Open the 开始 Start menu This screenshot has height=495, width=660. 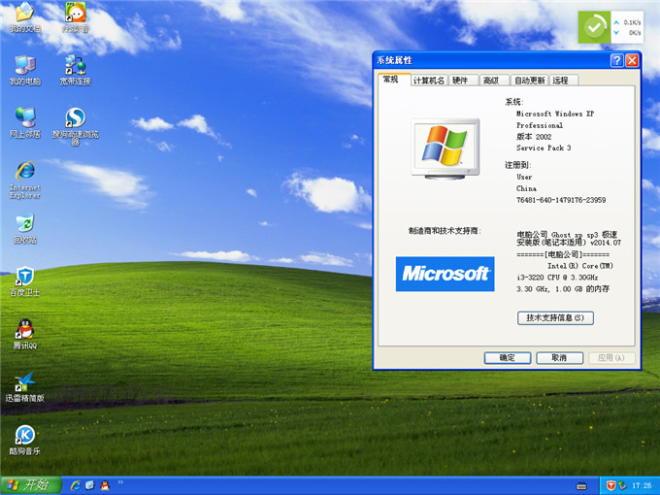pyautogui.click(x=29, y=484)
